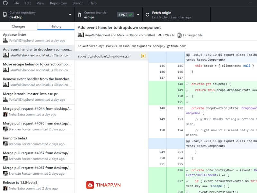
Task: Click avatar on Release to 1.1.0-beta2 commit
Action: coord(5,188)
